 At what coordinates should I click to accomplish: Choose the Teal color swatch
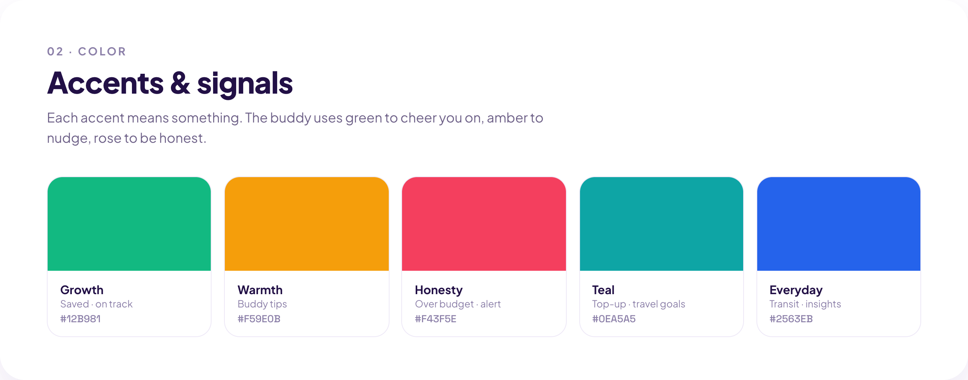[x=662, y=224]
